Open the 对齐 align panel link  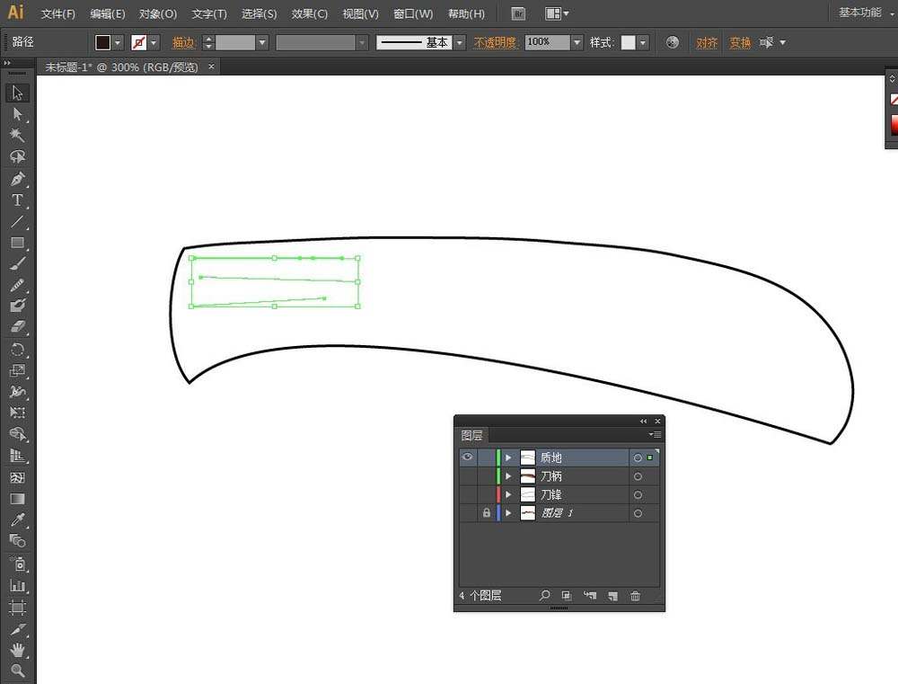tap(707, 42)
